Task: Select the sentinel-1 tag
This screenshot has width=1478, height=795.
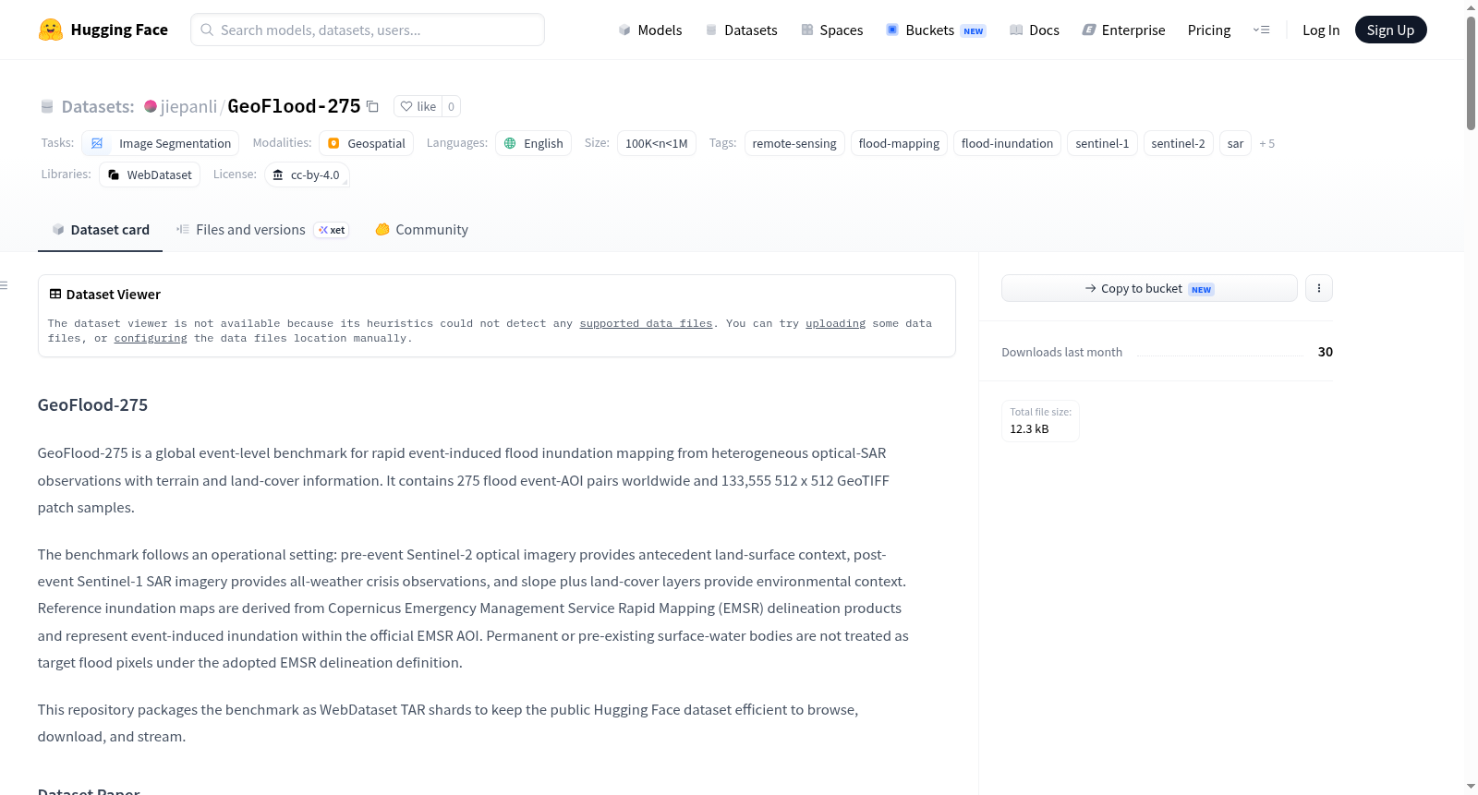Action: click(x=1102, y=143)
